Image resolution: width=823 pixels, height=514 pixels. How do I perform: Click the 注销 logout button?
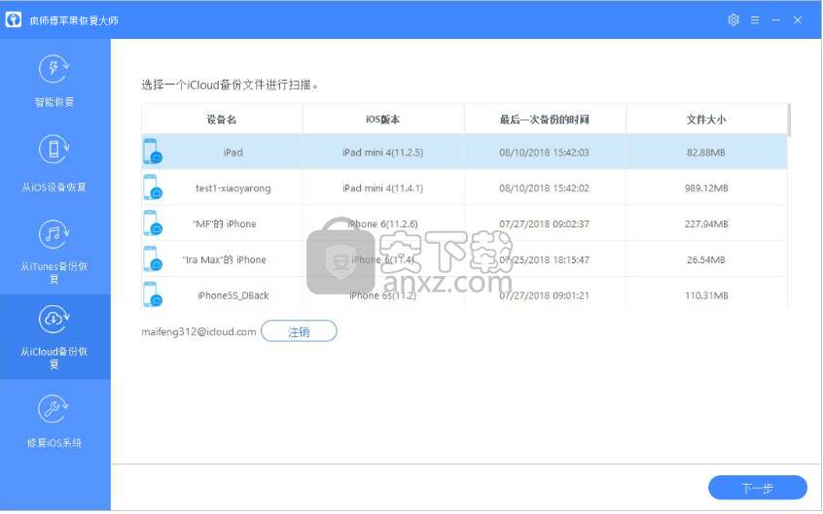300,331
